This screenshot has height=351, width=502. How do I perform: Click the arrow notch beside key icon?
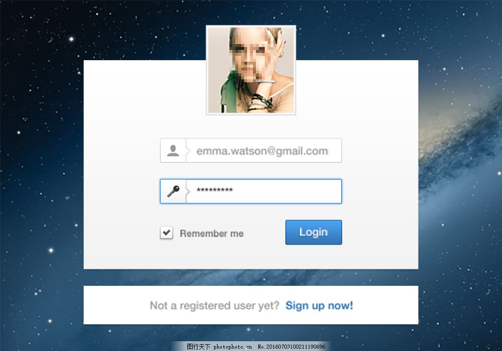point(188,191)
